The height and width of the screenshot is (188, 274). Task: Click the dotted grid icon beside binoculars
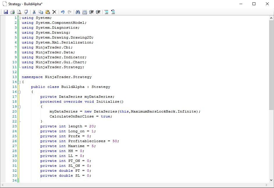pos(85,12)
